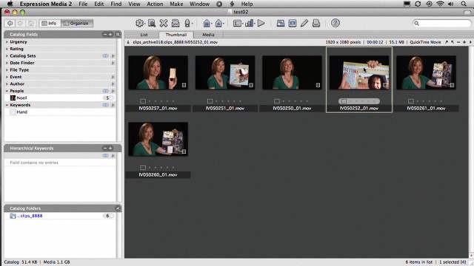Set star rating dots under IV050250_01.mov
Image resolution: width=474 pixels, height=266 pixels.
pyautogui.click(x=296, y=101)
